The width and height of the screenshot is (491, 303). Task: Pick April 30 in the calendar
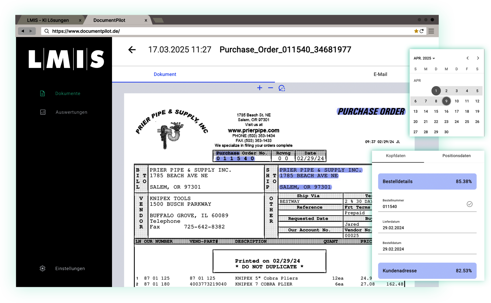coord(446,132)
